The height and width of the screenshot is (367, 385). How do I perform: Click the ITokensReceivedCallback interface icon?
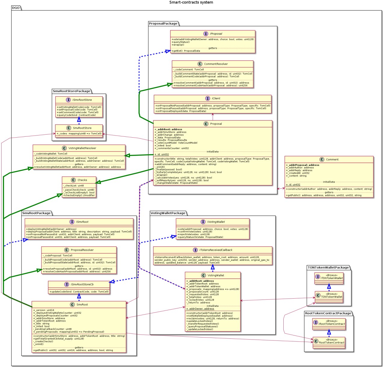(x=195, y=250)
